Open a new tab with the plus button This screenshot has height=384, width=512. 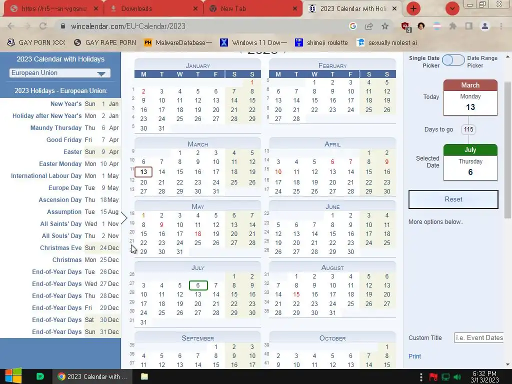413,8
